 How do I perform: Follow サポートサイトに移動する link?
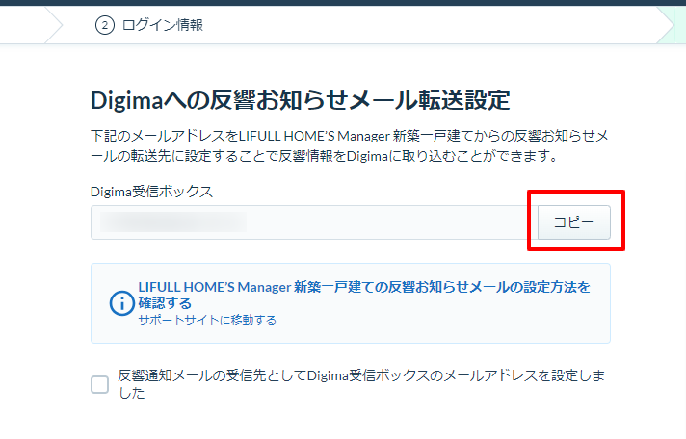point(207,320)
